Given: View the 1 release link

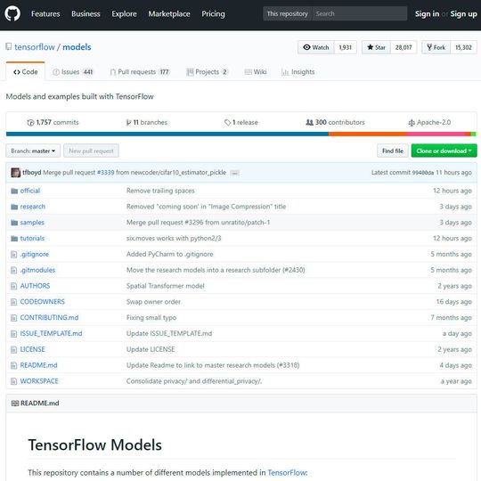Looking at the screenshot, I should pos(241,122).
